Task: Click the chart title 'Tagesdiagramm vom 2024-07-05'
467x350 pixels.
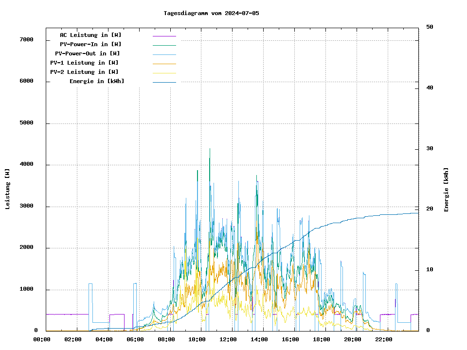Action: pyautogui.click(x=211, y=13)
